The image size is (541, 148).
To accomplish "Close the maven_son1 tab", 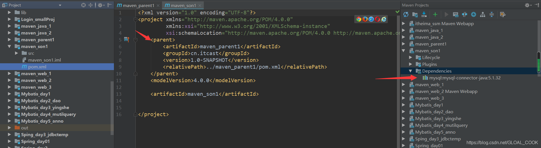I will [x=200, y=5].
